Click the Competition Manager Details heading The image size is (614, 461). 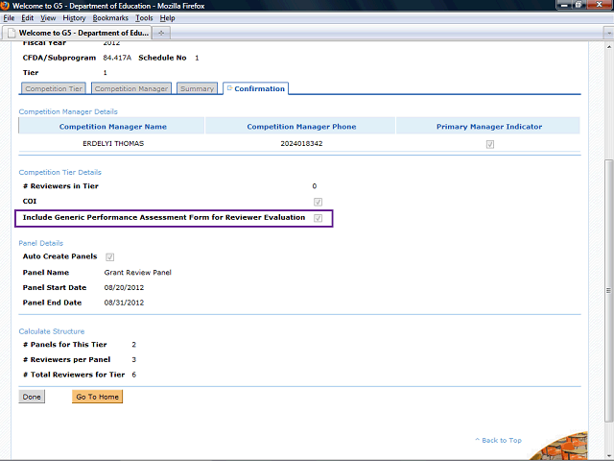click(x=68, y=111)
